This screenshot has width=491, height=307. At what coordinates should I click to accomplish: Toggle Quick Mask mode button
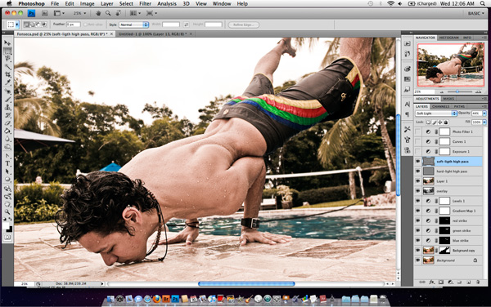7,238
